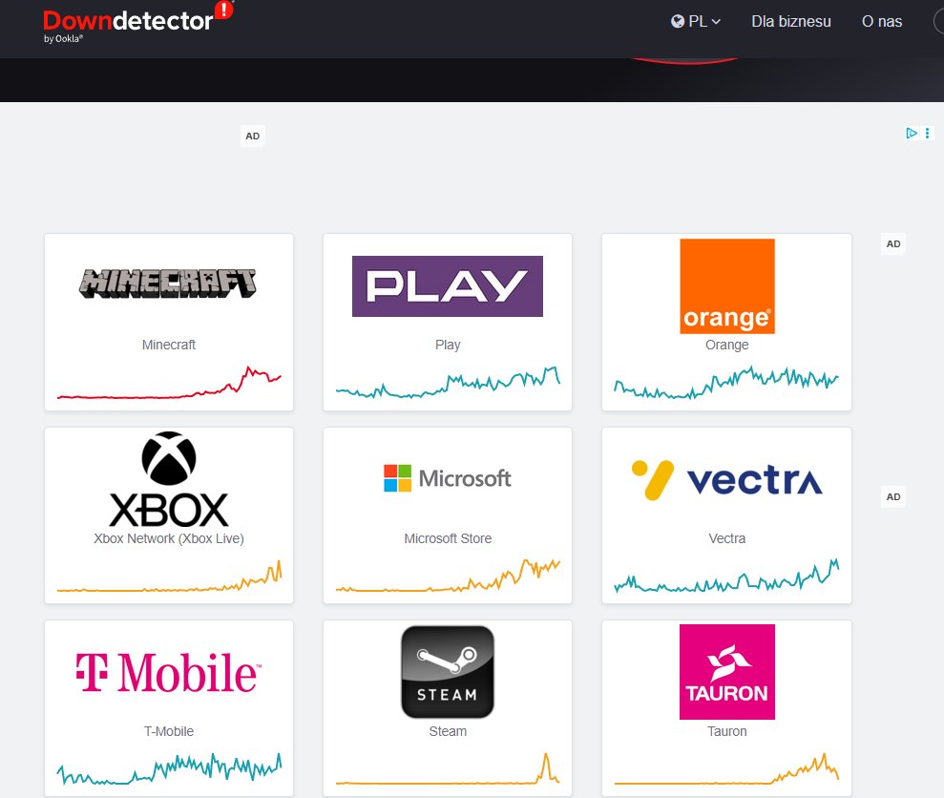Open the T-Mobile text label link
The width and height of the screenshot is (944, 798).
(169, 731)
